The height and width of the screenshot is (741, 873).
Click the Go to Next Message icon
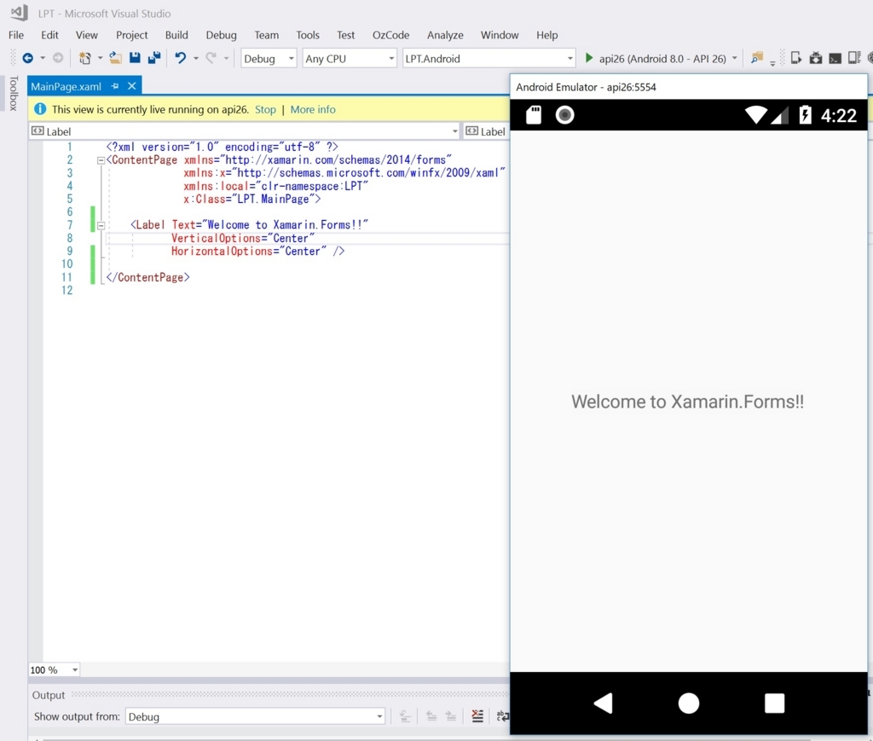tap(451, 716)
